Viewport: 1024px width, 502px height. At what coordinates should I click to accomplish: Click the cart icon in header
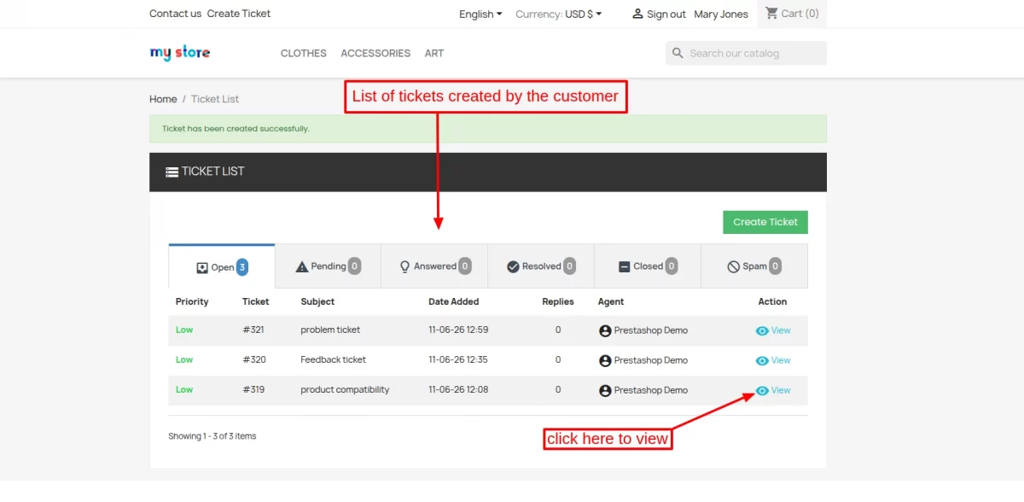pos(771,13)
